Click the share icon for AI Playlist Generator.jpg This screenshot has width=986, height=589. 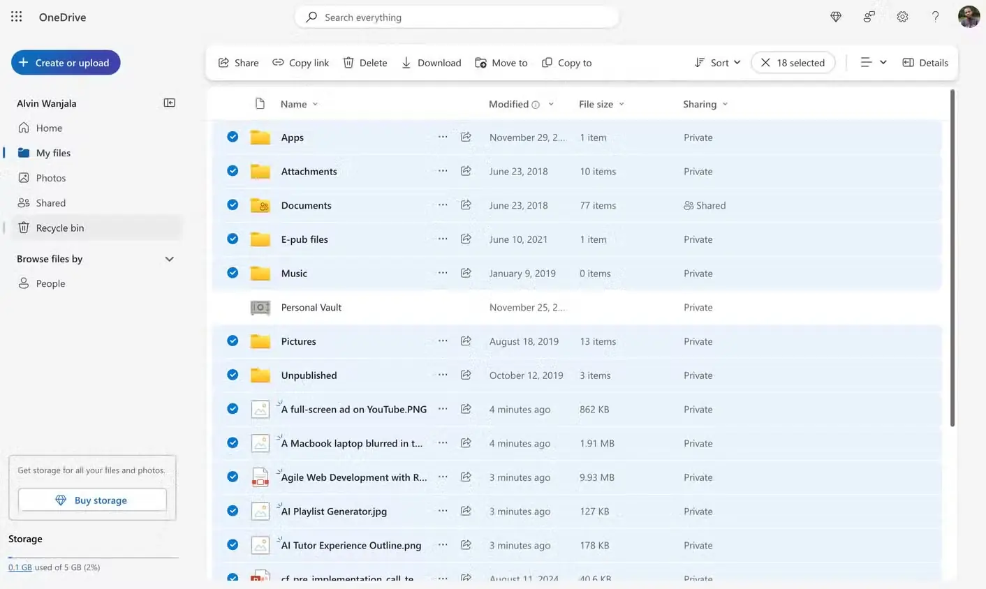tap(466, 511)
